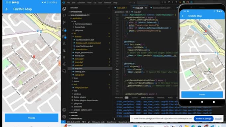Close the map.dart editor tab

coord(146,8)
